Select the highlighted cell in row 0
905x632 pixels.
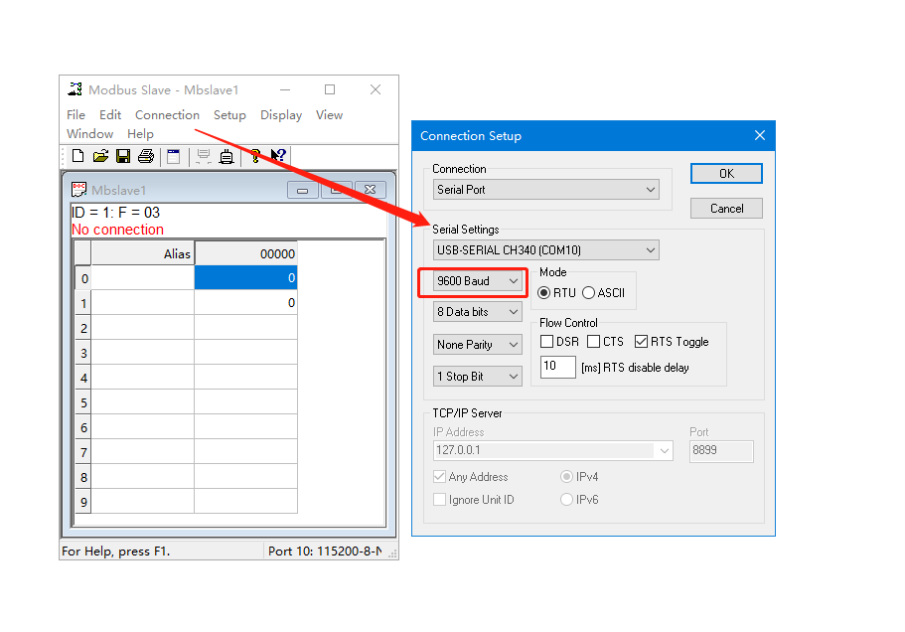pyautogui.click(x=245, y=278)
